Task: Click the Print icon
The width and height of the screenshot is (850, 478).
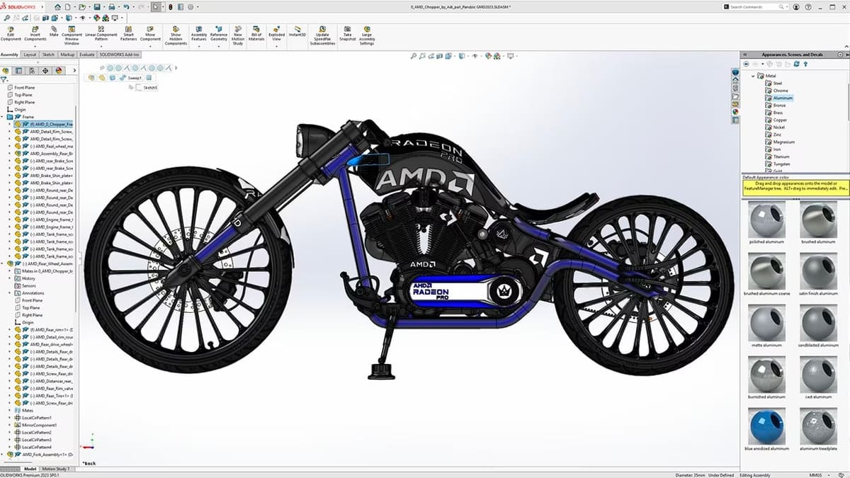Action: click(x=113, y=6)
